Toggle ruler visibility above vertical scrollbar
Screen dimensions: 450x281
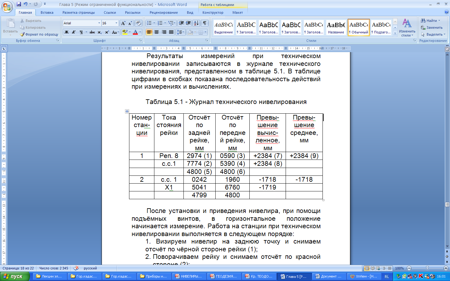point(447,49)
